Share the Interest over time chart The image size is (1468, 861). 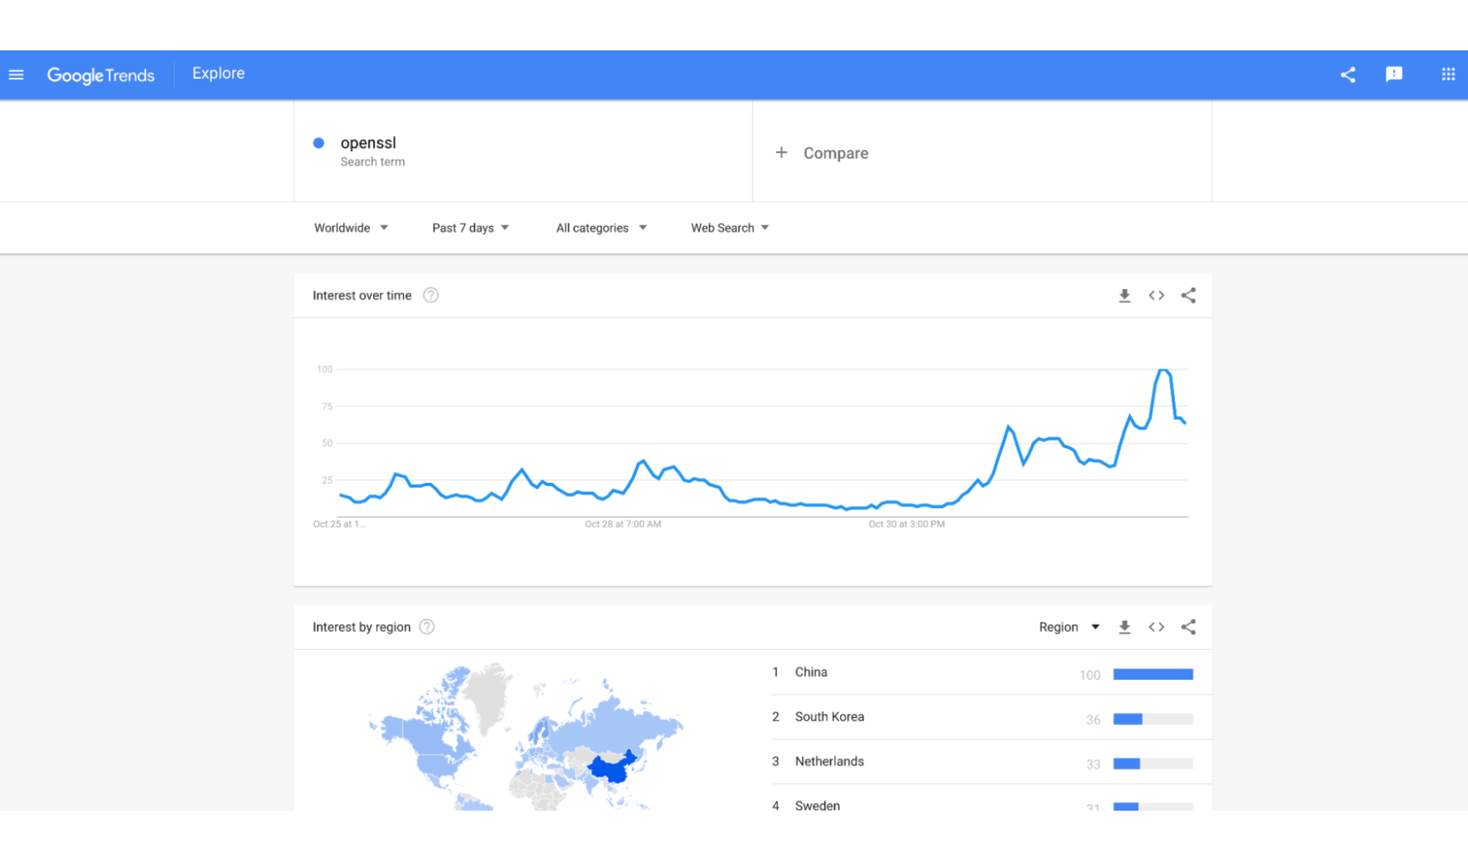click(x=1188, y=296)
